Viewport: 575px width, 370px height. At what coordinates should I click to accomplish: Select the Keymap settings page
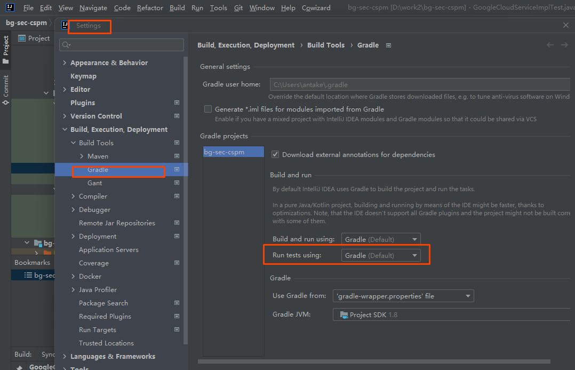tap(83, 76)
